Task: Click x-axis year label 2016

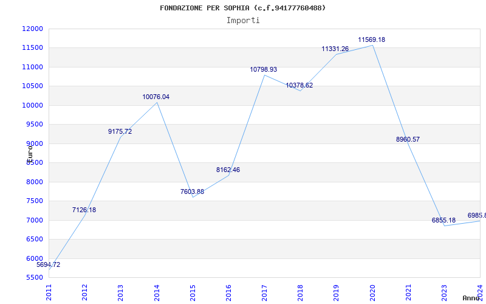Action: click(228, 292)
